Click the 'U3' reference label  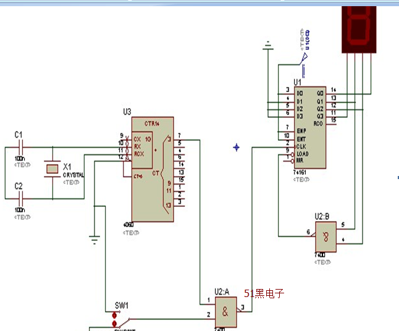127,112
